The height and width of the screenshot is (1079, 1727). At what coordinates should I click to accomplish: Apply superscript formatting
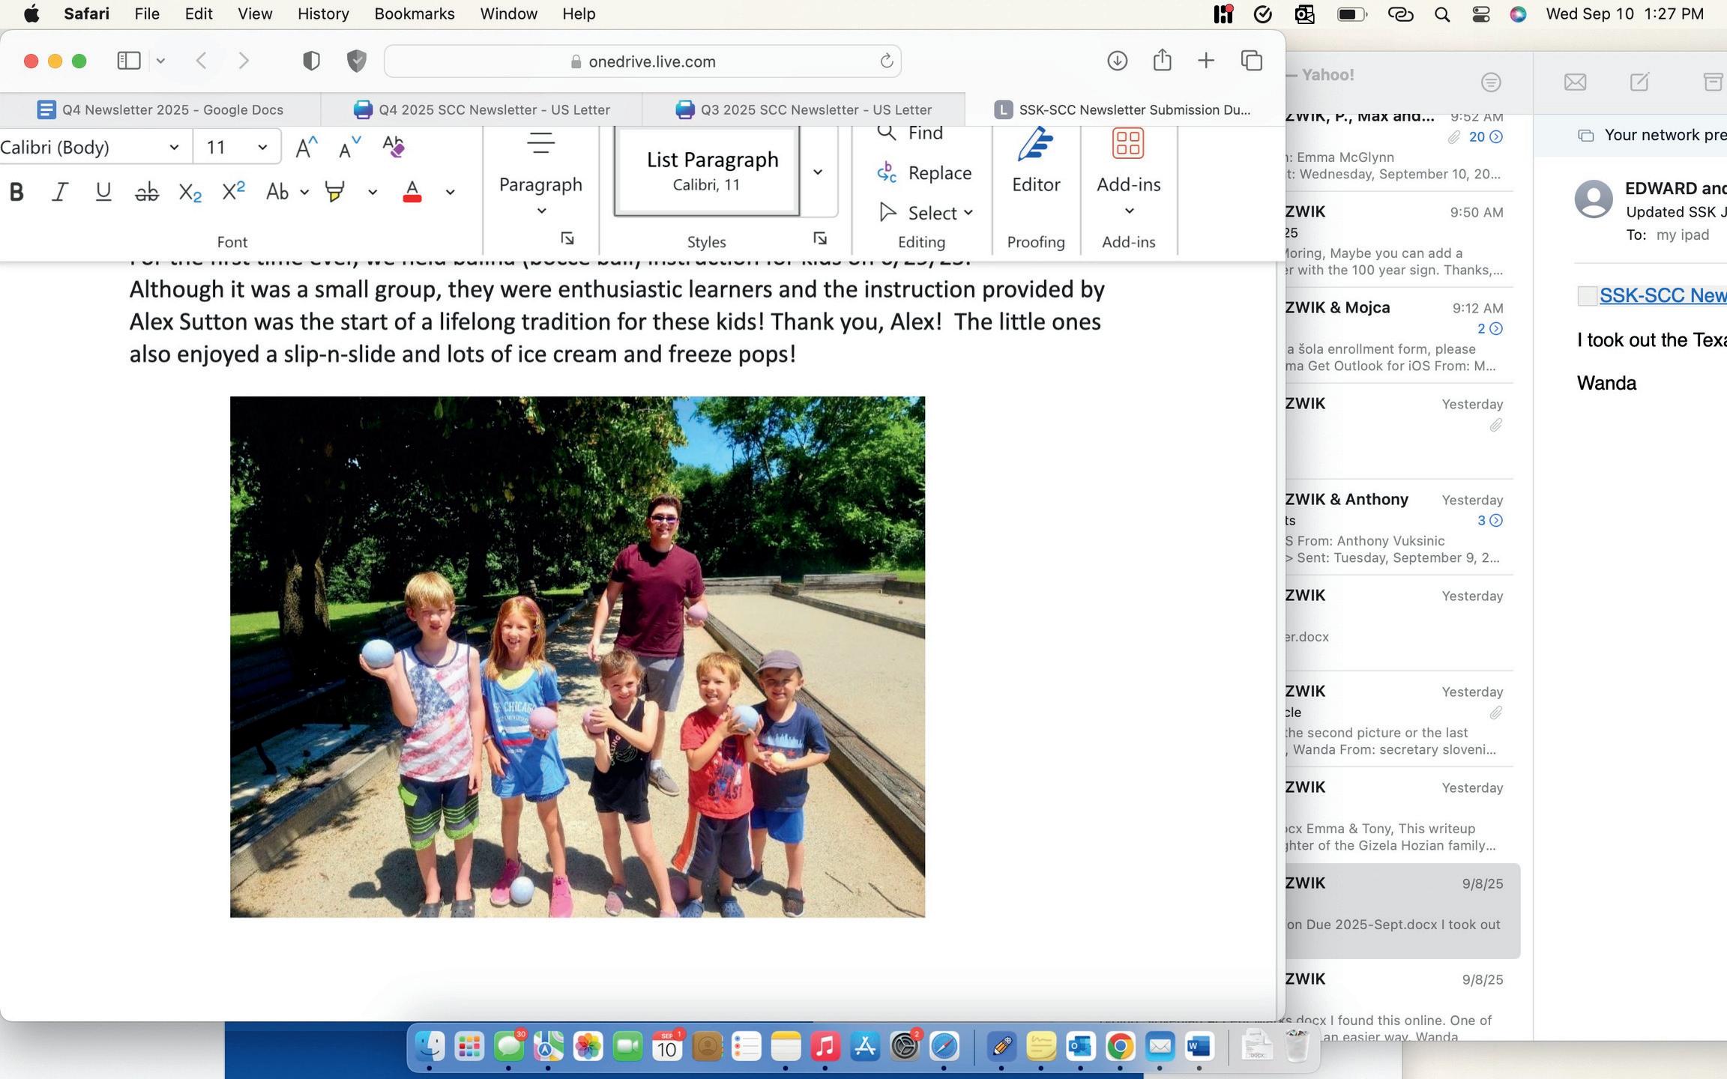(x=234, y=192)
